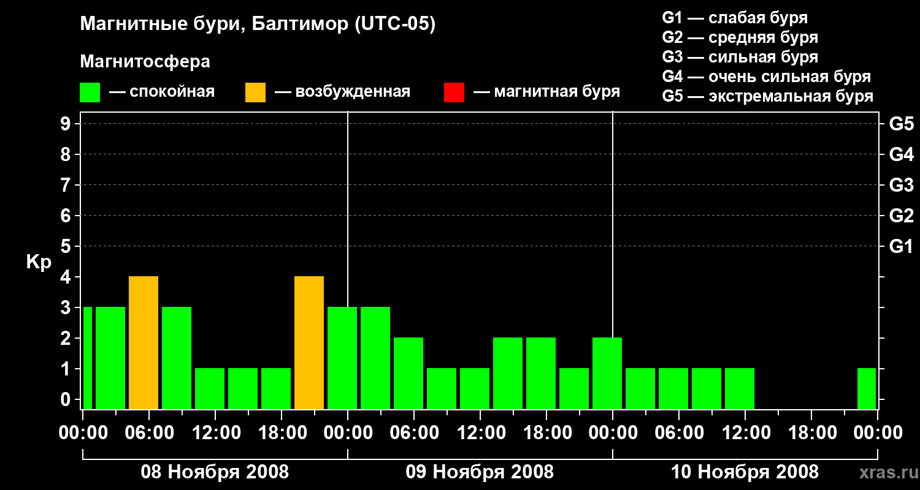Click the «G4 — очень сильная буря» description
920x490 pixels.
pyautogui.click(x=767, y=77)
